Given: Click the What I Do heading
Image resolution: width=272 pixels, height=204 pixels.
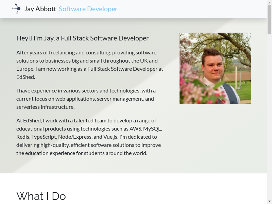Looking at the screenshot, I should click(41, 196).
